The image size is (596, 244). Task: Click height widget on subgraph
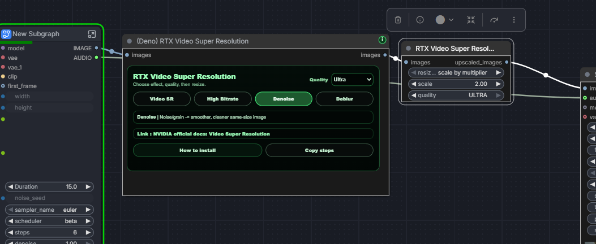tap(49, 108)
